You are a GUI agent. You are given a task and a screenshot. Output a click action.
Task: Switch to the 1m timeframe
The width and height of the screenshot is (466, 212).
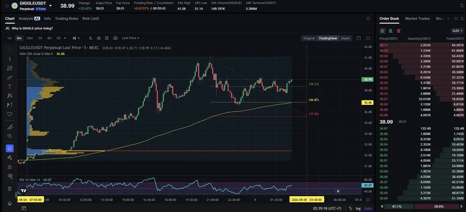[9, 38]
